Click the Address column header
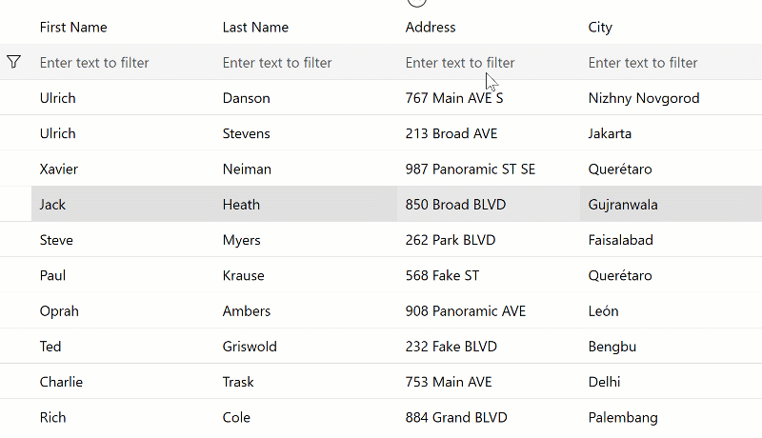This screenshot has height=438, width=762. (431, 28)
